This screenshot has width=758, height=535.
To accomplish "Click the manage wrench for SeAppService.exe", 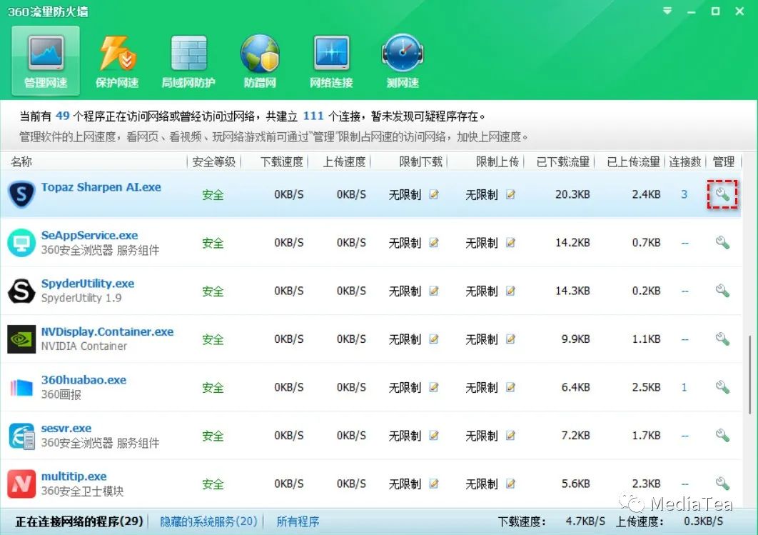I will click(722, 242).
